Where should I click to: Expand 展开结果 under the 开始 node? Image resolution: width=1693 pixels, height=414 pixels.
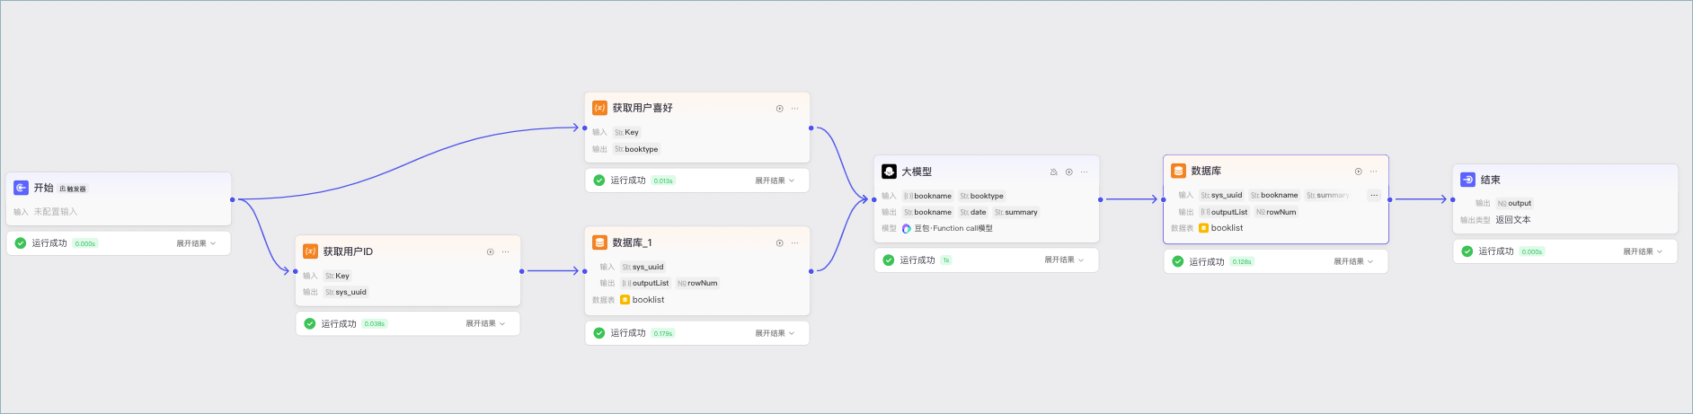(x=196, y=243)
